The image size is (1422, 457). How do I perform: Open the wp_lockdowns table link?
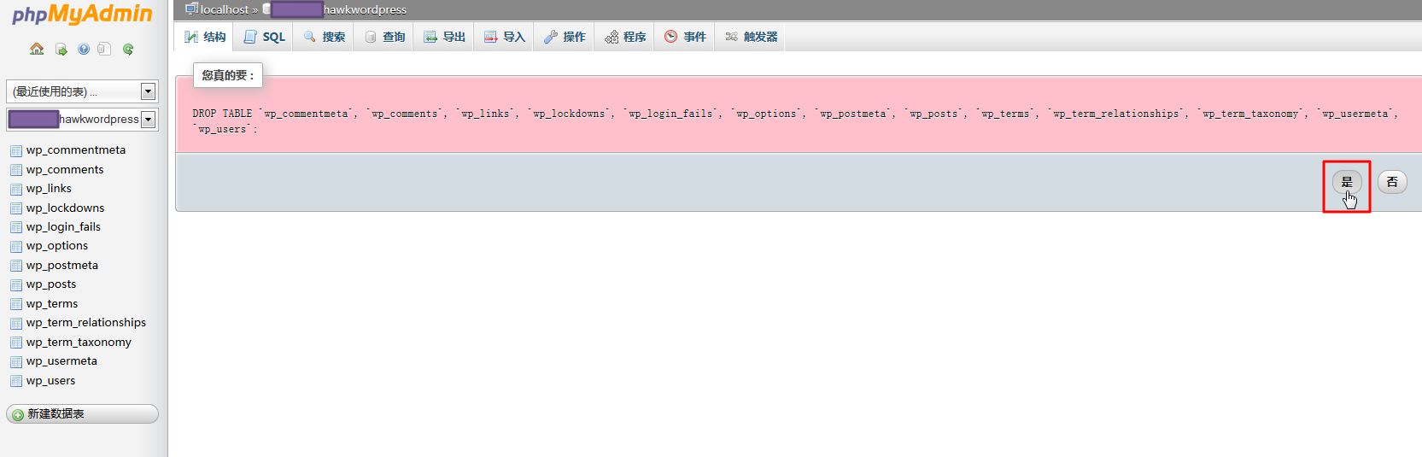[66, 208]
